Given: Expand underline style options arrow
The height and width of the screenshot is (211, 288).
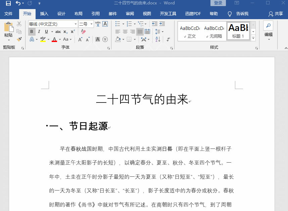Looking at the screenshot, I should pyautogui.click(x=52, y=32).
